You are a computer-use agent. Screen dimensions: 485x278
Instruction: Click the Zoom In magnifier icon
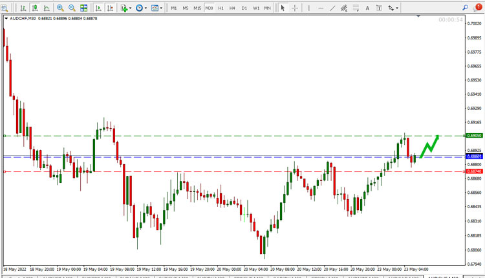pos(60,8)
